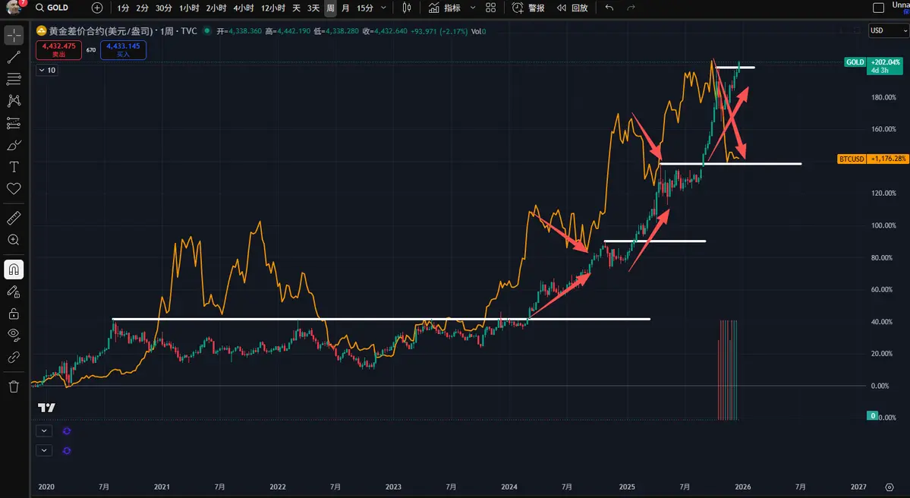The height and width of the screenshot is (498, 910).
Task: Select the 15分 timeframe
Action: [365, 8]
